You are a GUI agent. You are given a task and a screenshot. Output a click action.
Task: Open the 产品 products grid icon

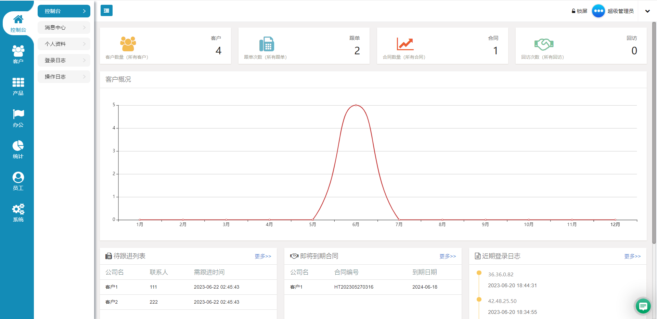(18, 82)
